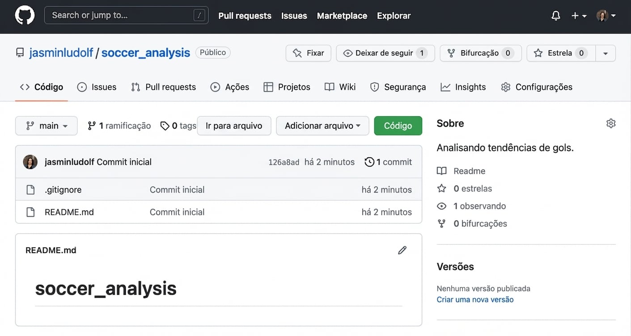
Task: Open the notifications bell
Action: (x=556, y=16)
